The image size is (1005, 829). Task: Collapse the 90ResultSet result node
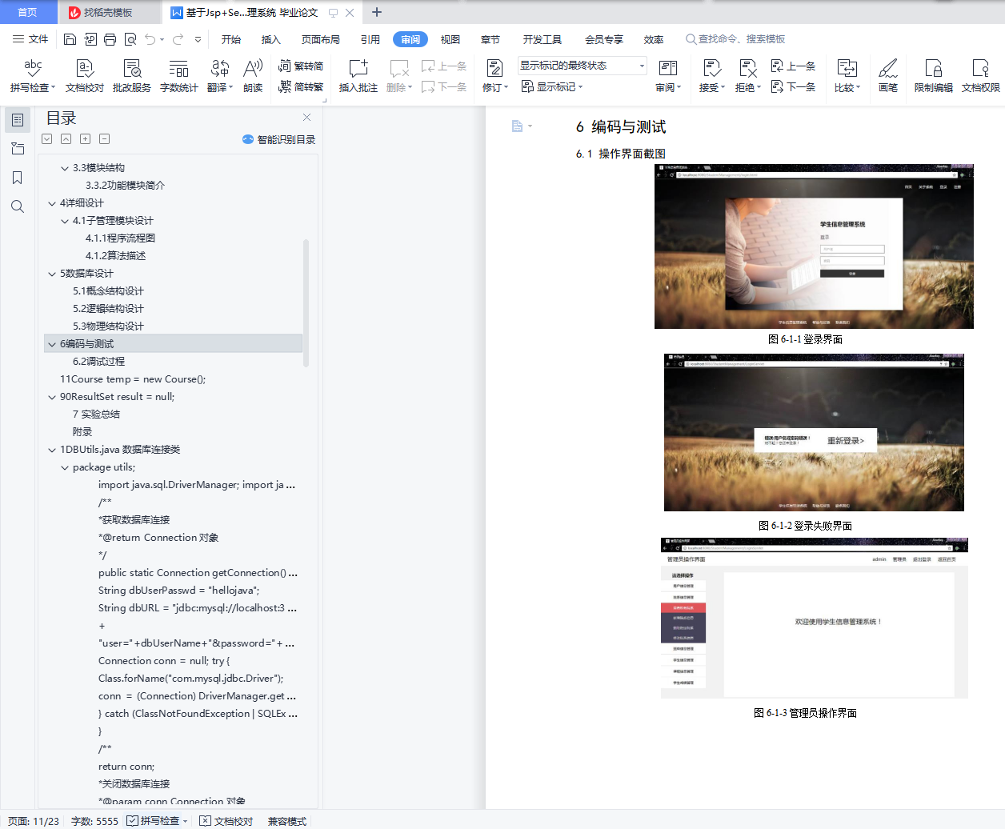[x=52, y=397]
